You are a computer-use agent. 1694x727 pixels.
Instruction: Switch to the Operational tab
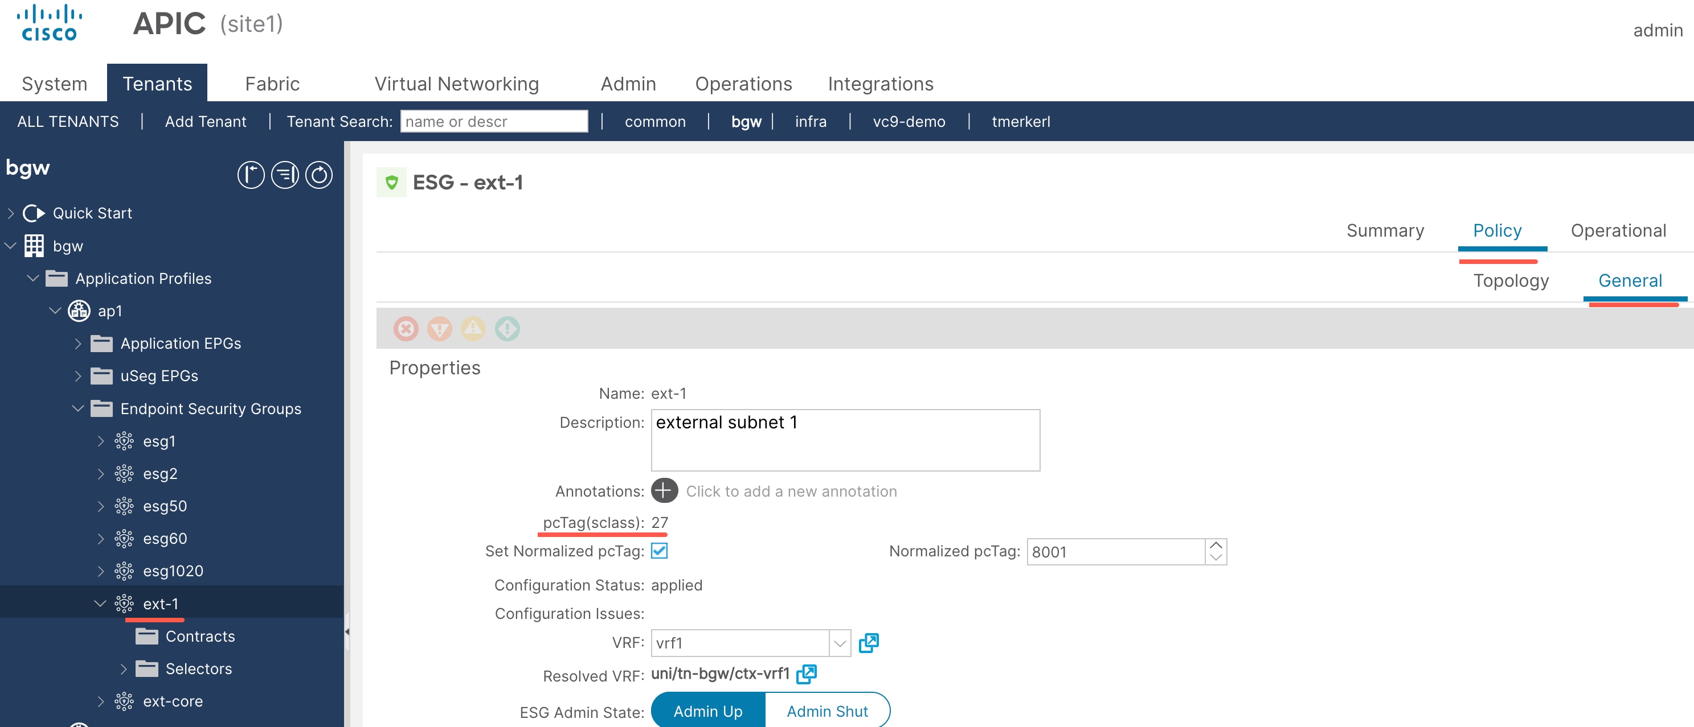1618,230
